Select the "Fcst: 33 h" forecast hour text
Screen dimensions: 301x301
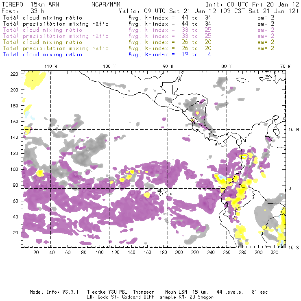[23, 11]
